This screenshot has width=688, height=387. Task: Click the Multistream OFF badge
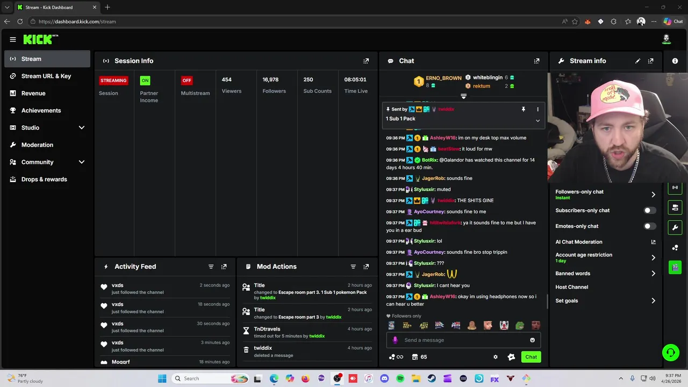coord(187,81)
